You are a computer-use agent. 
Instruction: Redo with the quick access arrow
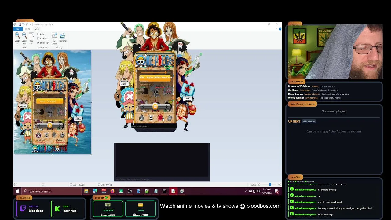pyautogui.click(x=27, y=24)
